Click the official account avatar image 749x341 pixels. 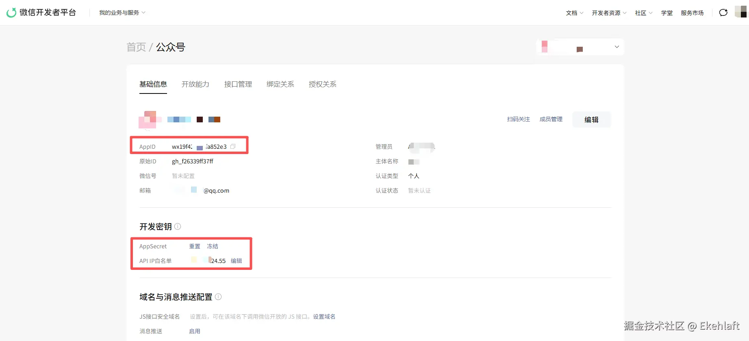point(150,119)
